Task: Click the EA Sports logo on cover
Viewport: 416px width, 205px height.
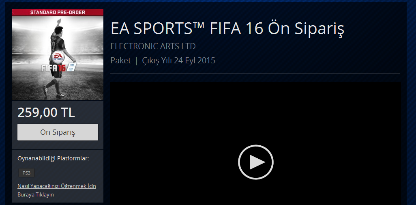Action: (x=58, y=57)
